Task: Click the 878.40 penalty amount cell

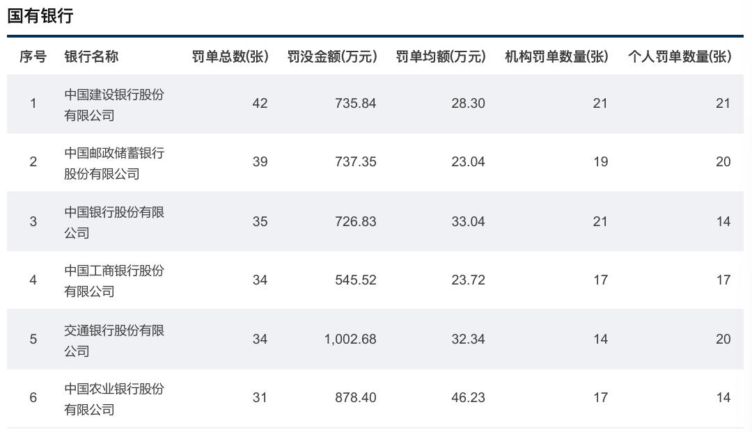Action: pyautogui.click(x=355, y=397)
